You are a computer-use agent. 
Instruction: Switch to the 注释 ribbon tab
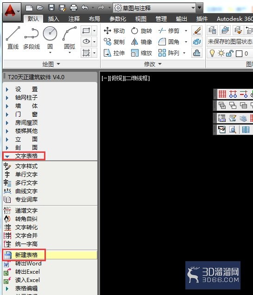pyautogui.click(x=74, y=19)
